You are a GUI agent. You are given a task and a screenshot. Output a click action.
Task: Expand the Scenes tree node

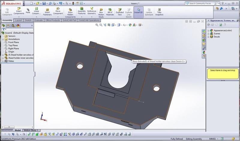(208, 34)
